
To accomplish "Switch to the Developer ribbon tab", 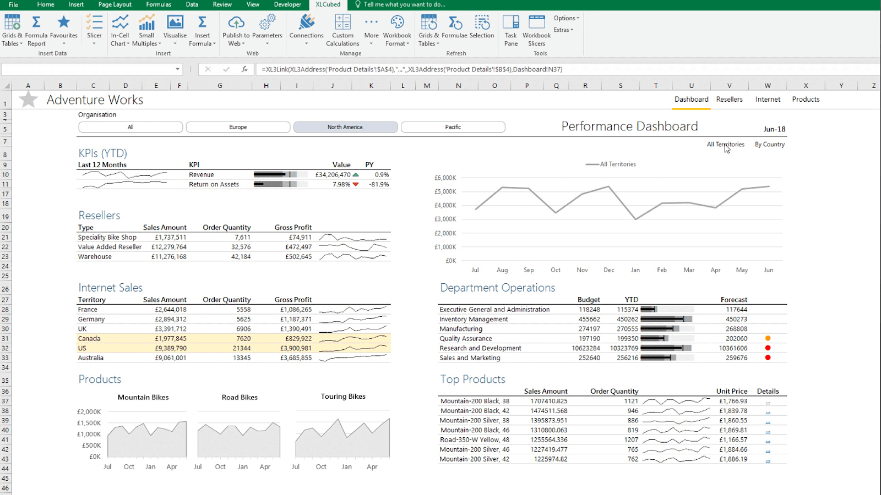I will point(287,4).
